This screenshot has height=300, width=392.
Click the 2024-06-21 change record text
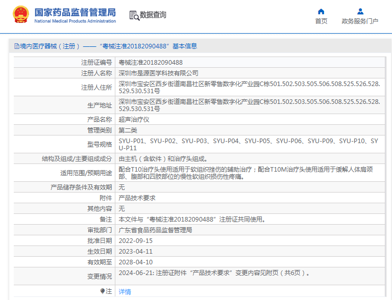pos(214,273)
